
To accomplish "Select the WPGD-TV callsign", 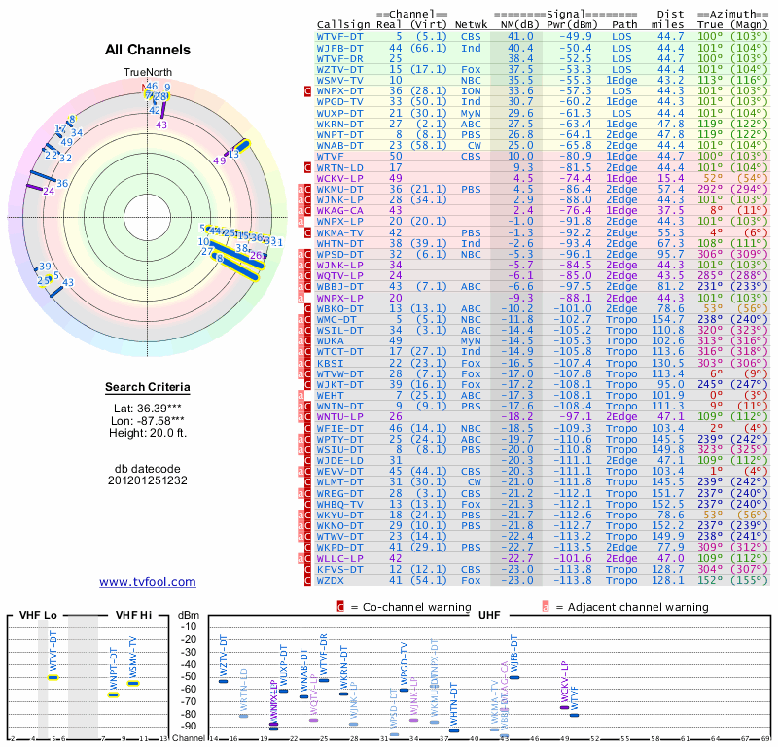I will pyautogui.click(x=339, y=102).
